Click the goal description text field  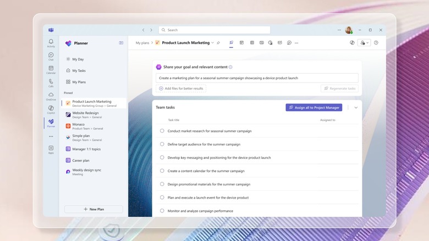(257, 78)
